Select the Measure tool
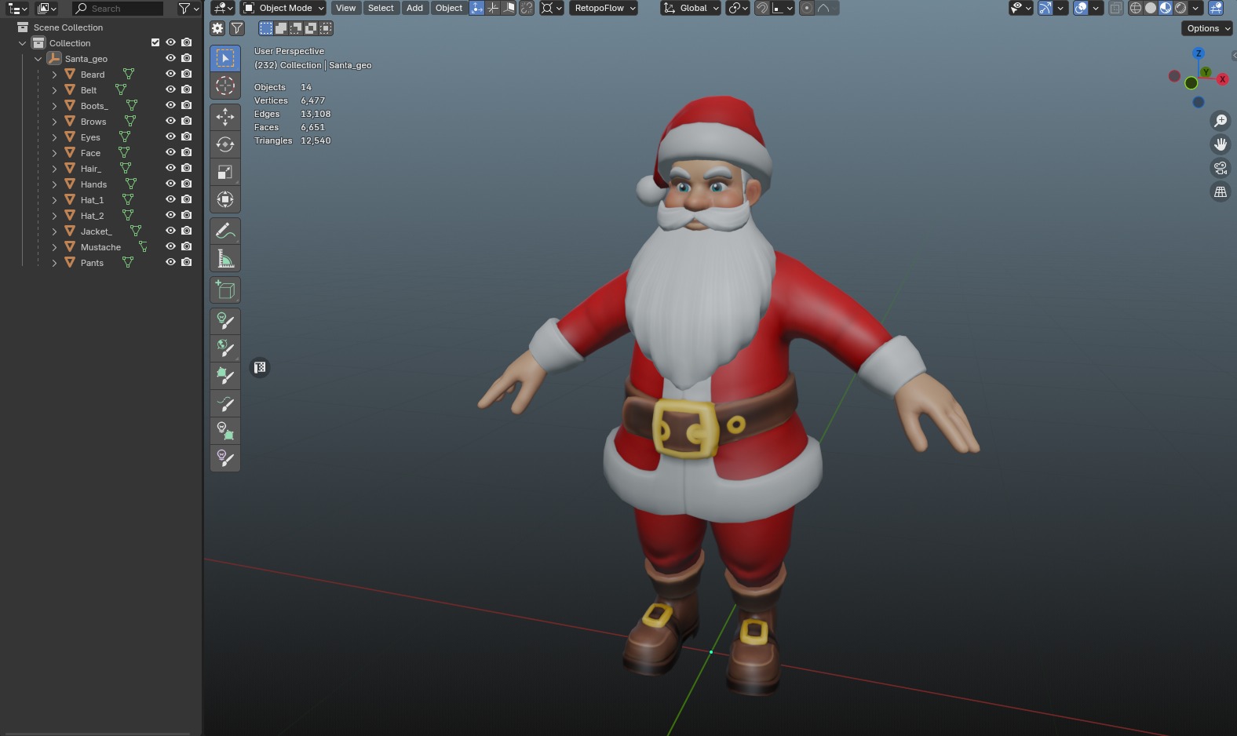The height and width of the screenshot is (736, 1237). 225,258
